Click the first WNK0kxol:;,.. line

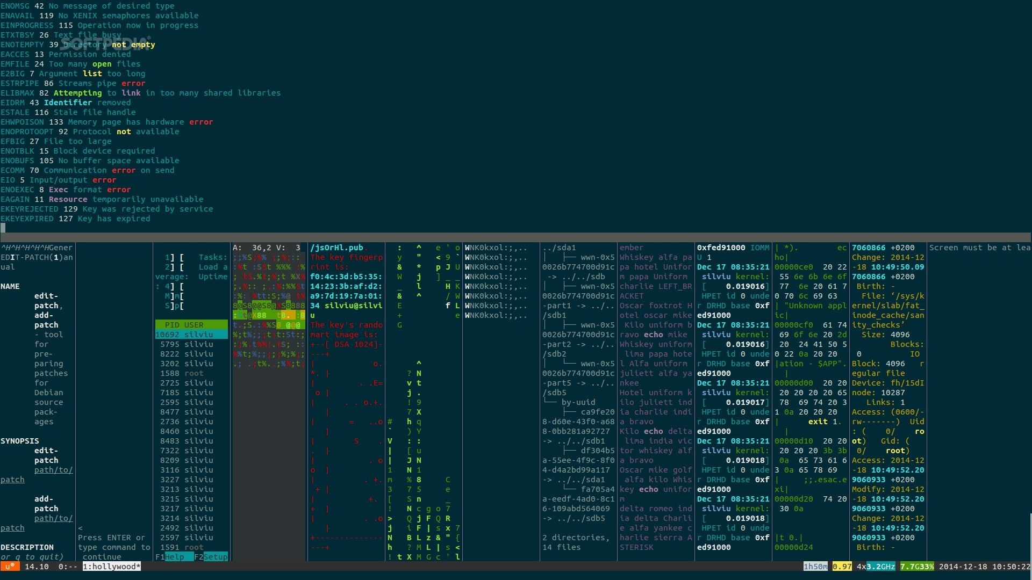click(496, 248)
